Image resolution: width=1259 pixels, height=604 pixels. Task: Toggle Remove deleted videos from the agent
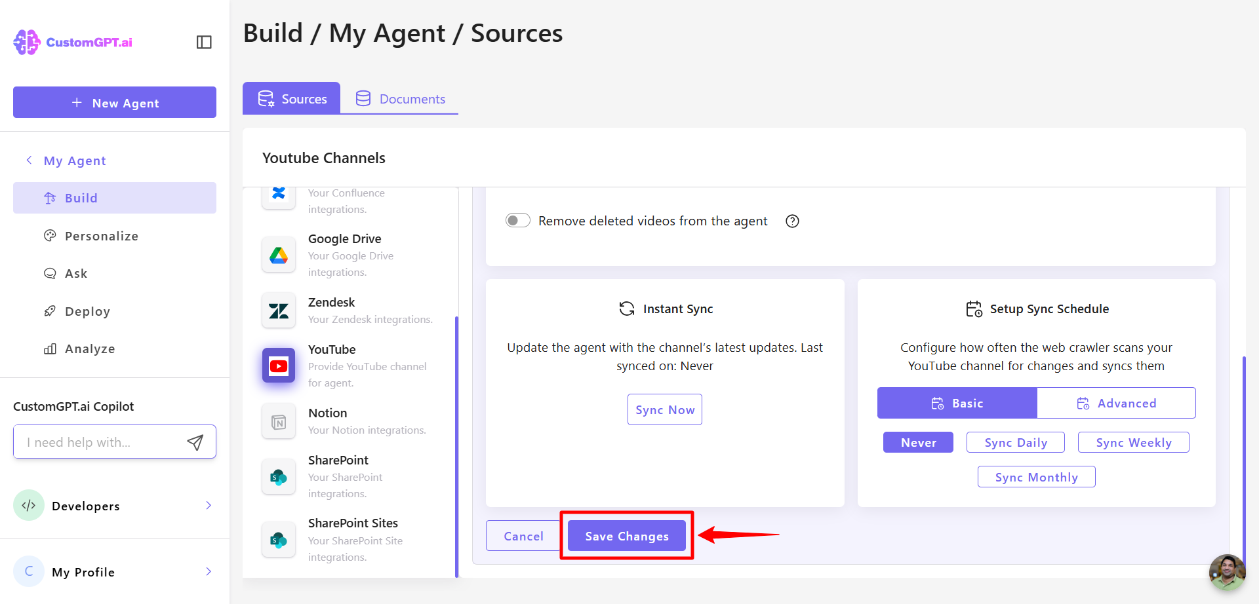(517, 220)
